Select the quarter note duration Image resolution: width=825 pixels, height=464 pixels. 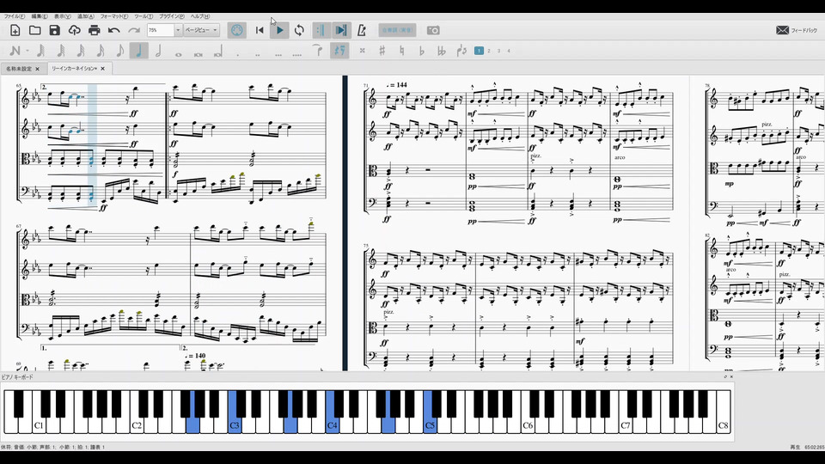[x=138, y=51]
